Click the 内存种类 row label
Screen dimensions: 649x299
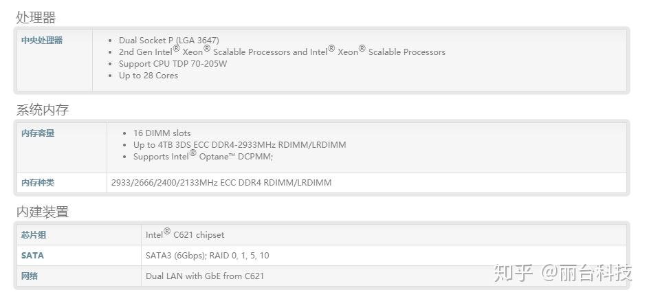pos(38,183)
